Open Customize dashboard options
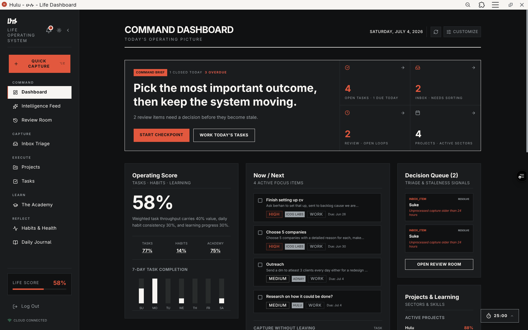Screen dimensions: 528x330 pos(462,32)
